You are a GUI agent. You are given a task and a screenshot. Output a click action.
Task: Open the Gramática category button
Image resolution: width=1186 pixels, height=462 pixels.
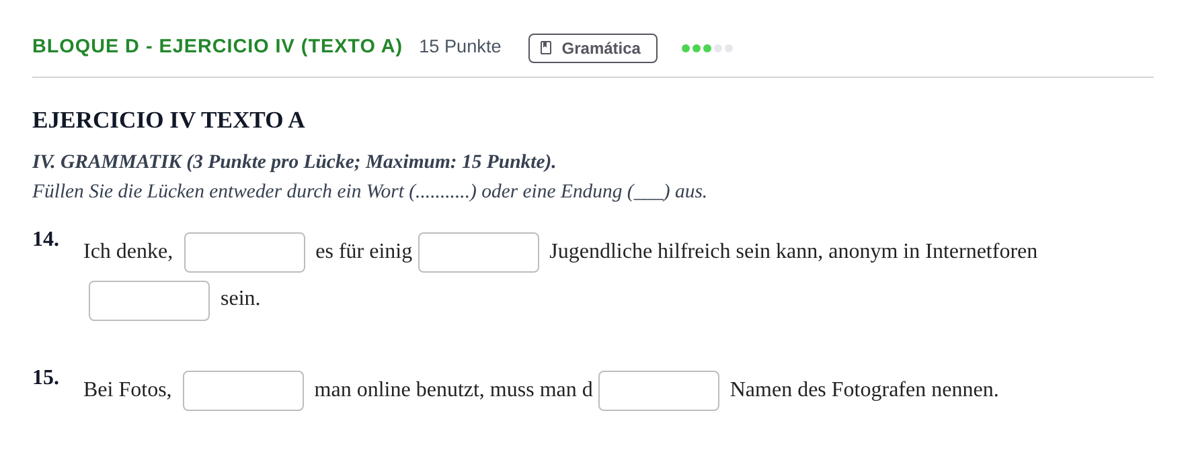[593, 48]
